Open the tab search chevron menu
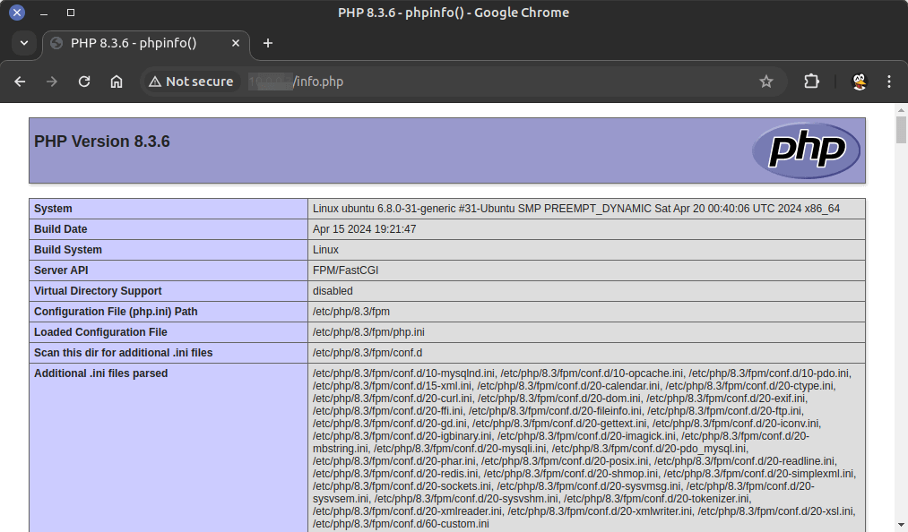The height and width of the screenshot is (532, 908). [x=23, y=43]
